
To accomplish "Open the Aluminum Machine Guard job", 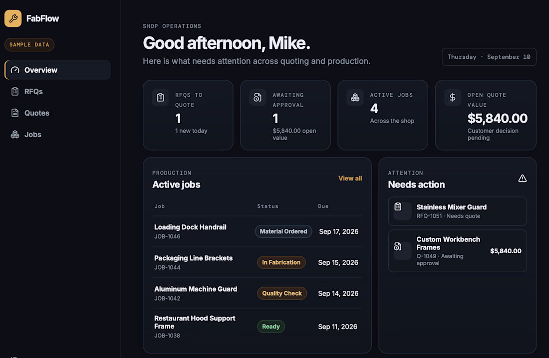I will point(258,293).
